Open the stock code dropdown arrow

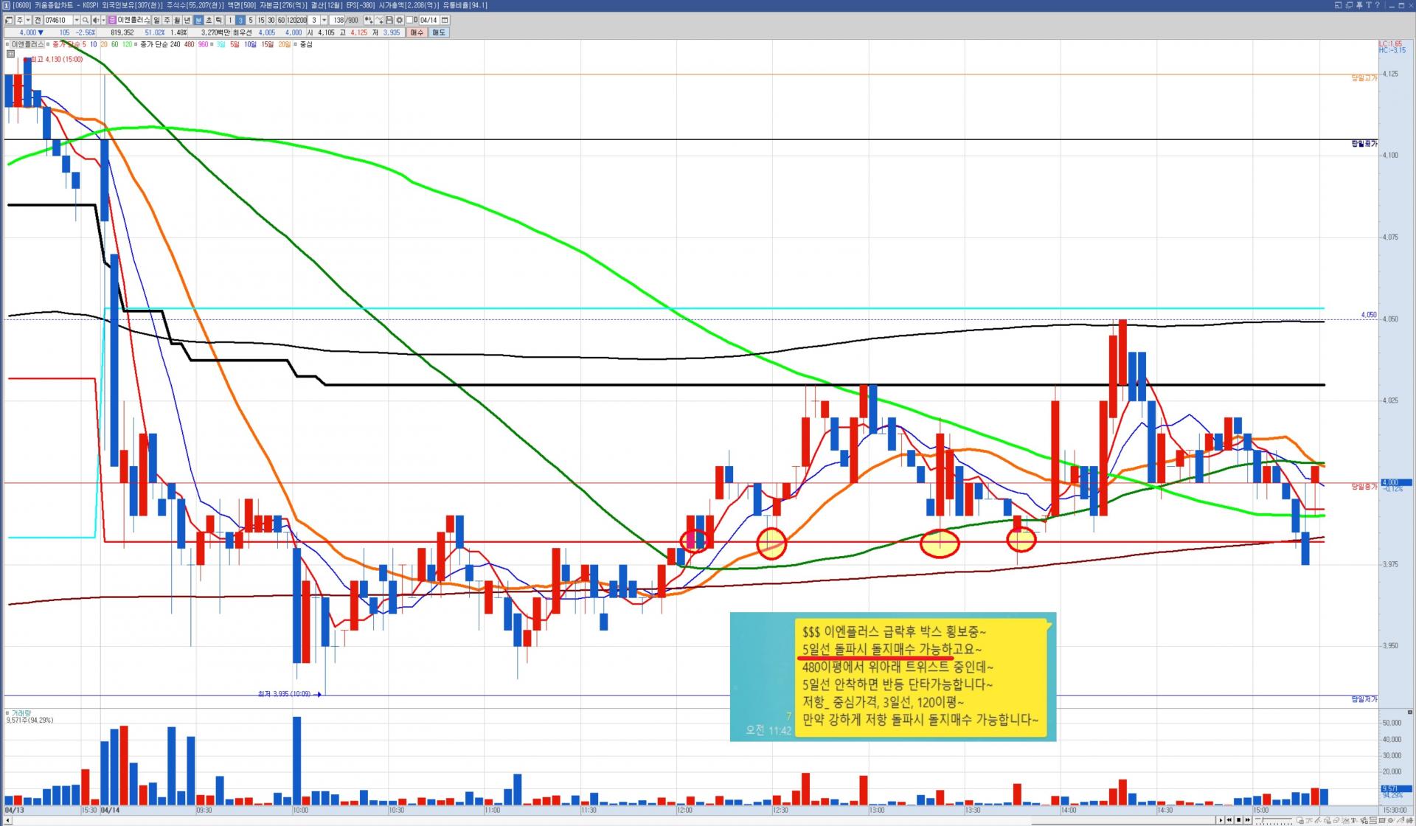click(77, 20)
